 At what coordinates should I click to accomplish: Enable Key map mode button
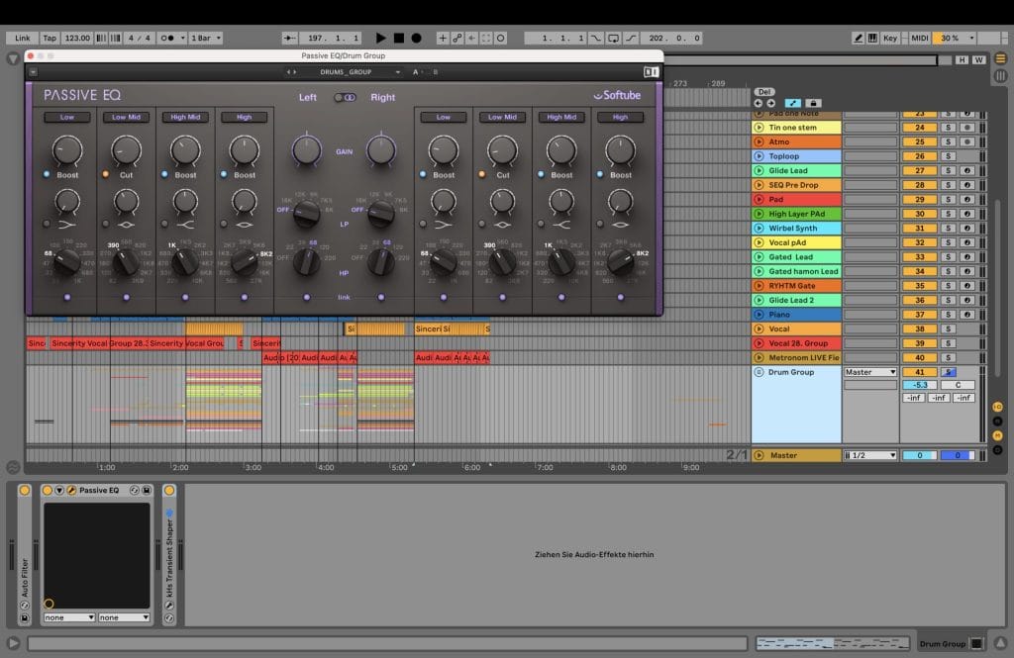[x=890, y=39]
